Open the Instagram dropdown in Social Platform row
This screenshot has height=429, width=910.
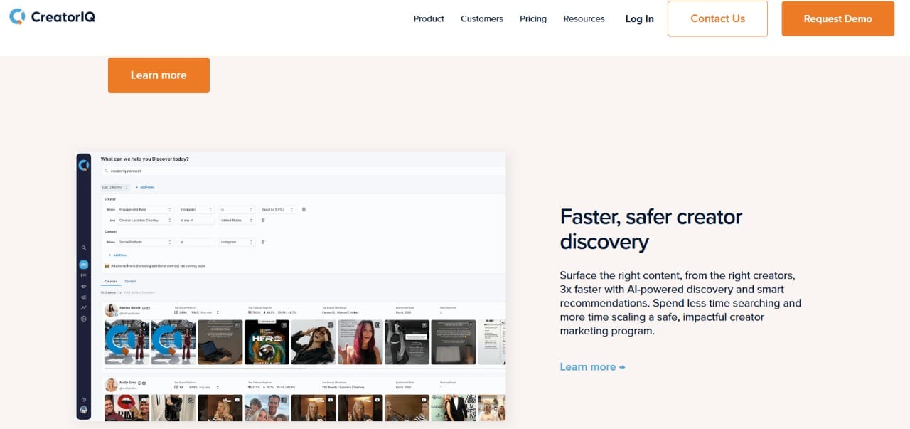tap(236, 242)
